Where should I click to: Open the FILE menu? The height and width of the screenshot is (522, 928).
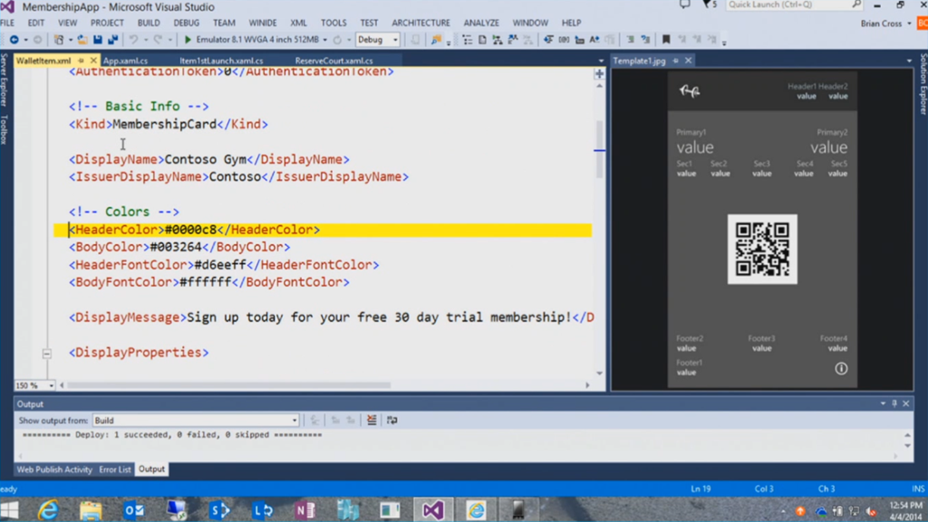coord(7,23)
